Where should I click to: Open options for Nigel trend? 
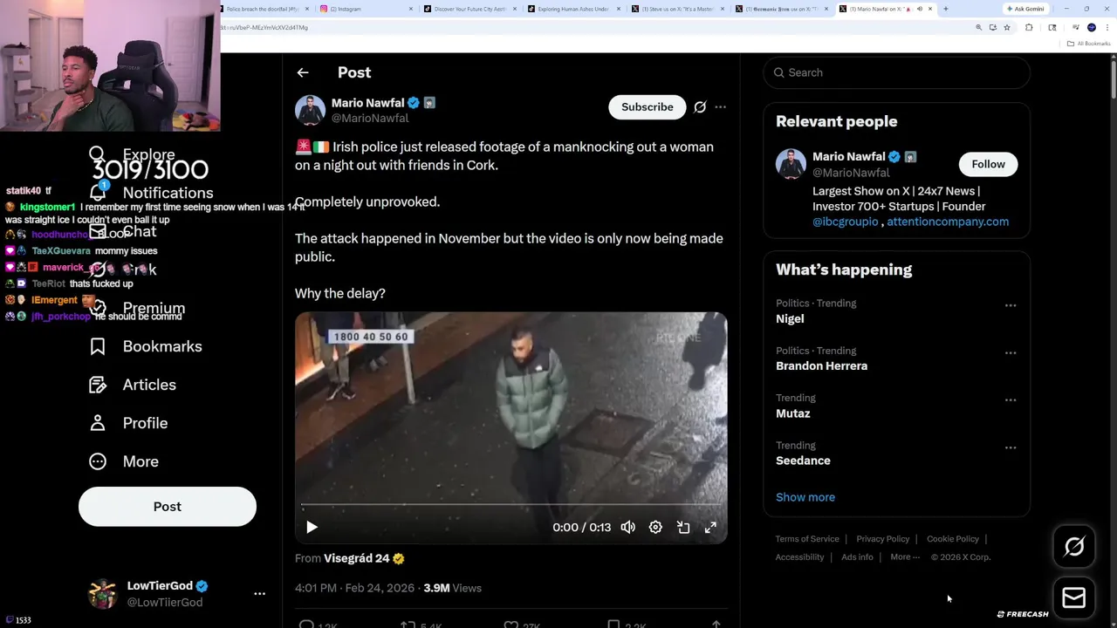pyautogui.click(x=1011, y=305)
